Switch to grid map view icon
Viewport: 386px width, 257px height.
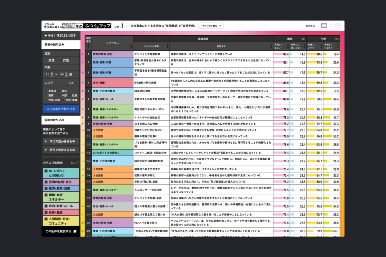(338, 26)
